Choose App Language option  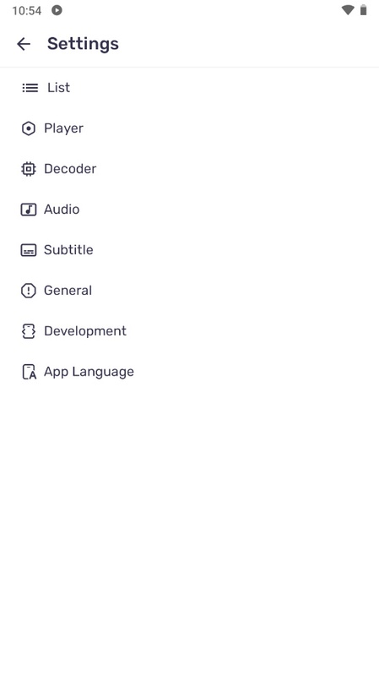click(189, 372)
